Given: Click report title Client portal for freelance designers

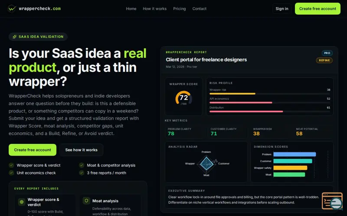Looking at the screenshot, I should click(206, 60).
